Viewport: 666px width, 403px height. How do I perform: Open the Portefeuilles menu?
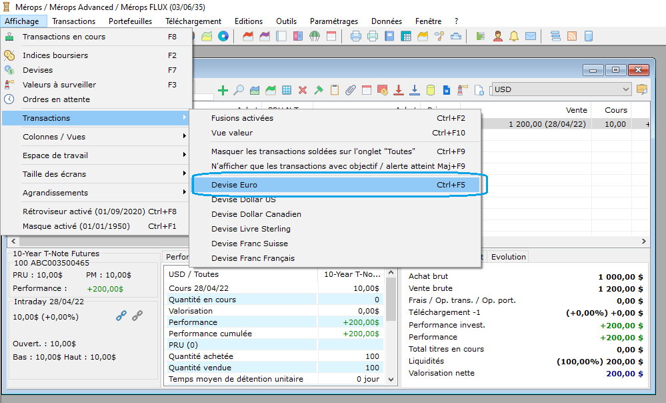pyautogui.click(x=131, y=21)
